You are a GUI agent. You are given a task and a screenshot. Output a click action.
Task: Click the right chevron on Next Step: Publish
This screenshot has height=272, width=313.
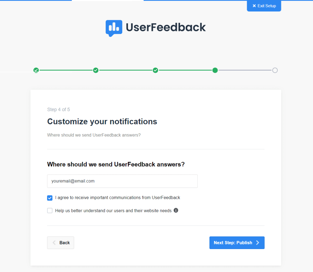(258, 243)
